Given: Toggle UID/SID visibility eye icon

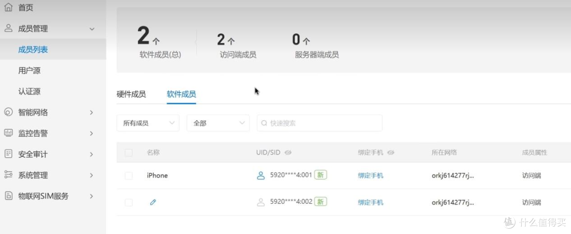Looking at the screenshot, I should pos(288,152).
